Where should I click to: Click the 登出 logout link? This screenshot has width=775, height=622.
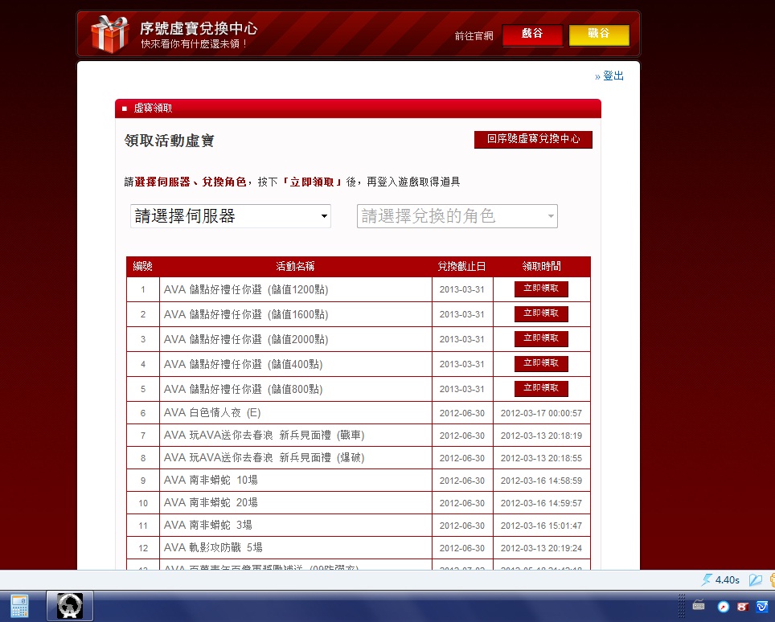613,76
